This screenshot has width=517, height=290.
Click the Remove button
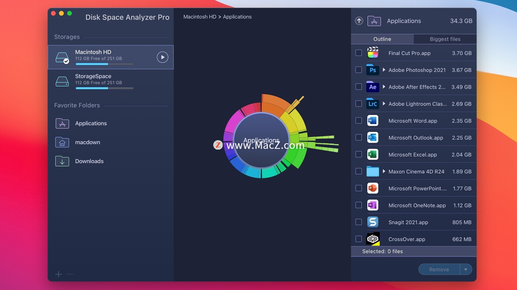[439, 269]
